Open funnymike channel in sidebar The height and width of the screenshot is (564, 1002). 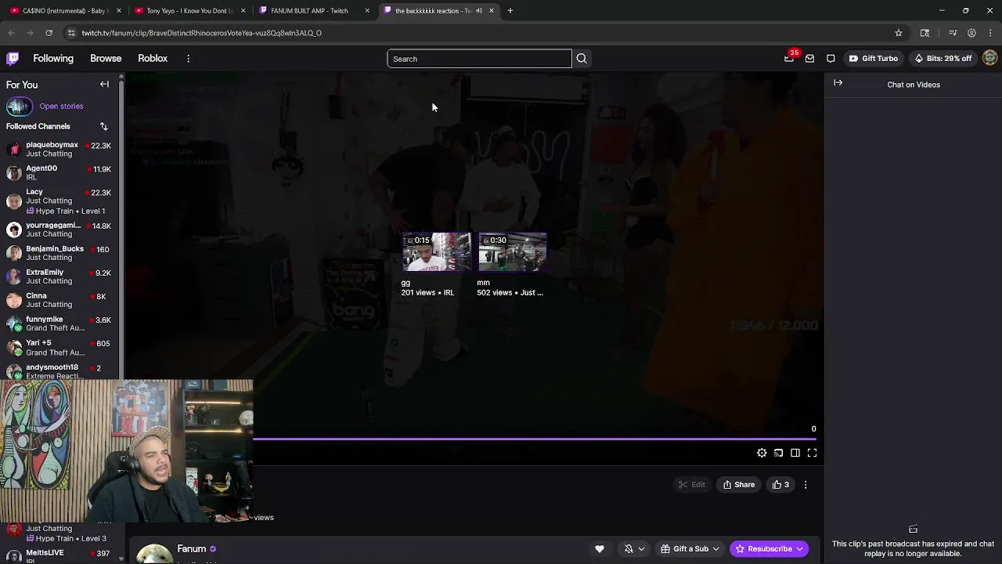click(59, 324)
